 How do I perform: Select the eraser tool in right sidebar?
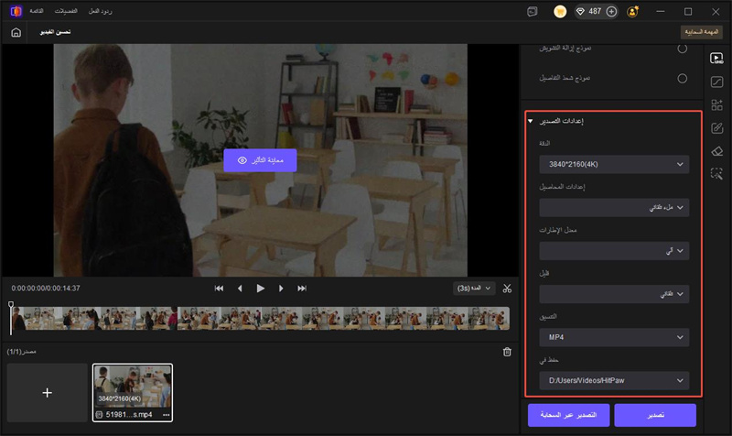[x=717, y=150]
